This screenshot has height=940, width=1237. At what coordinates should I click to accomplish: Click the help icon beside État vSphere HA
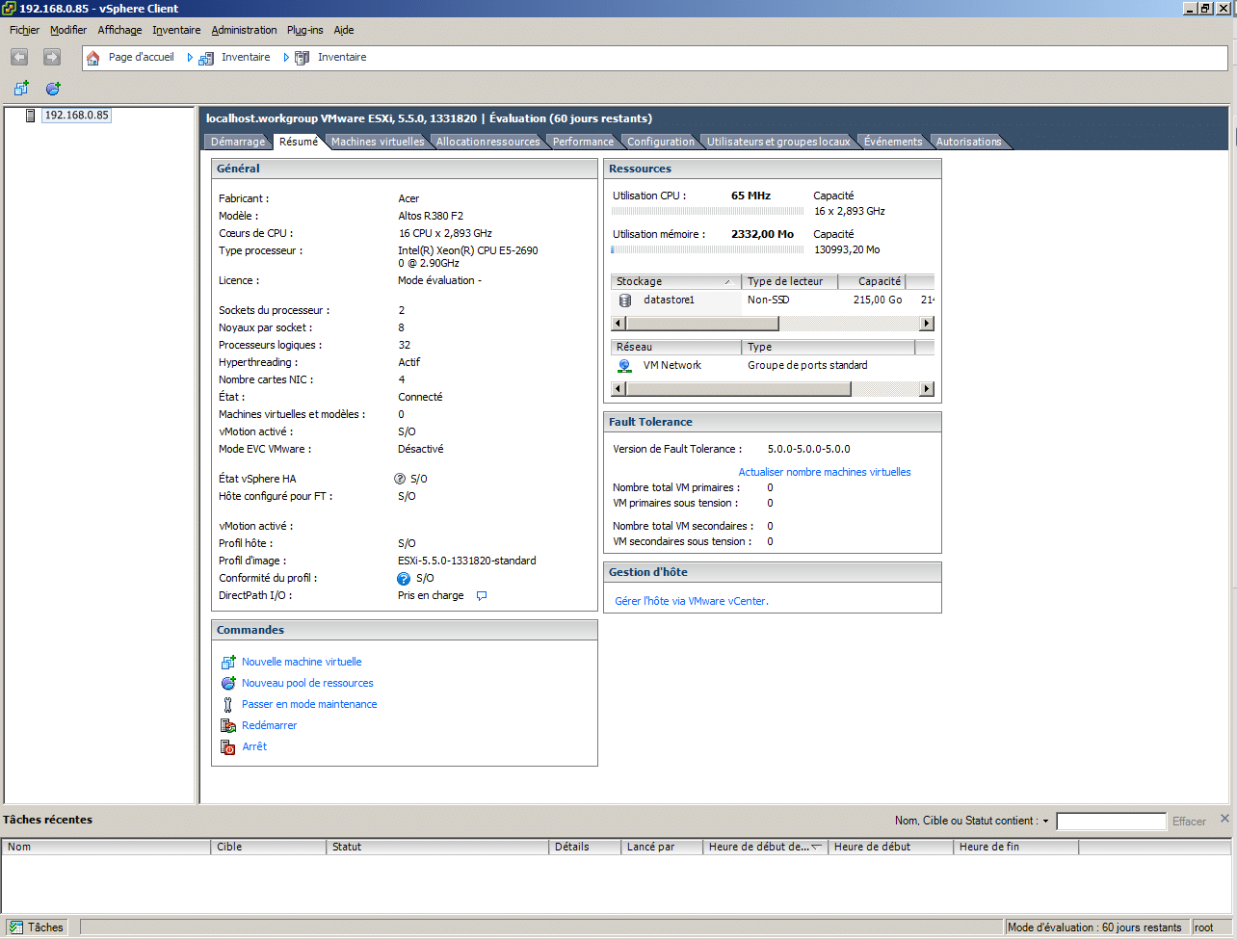pyautogui.click(x=400, y=479)
